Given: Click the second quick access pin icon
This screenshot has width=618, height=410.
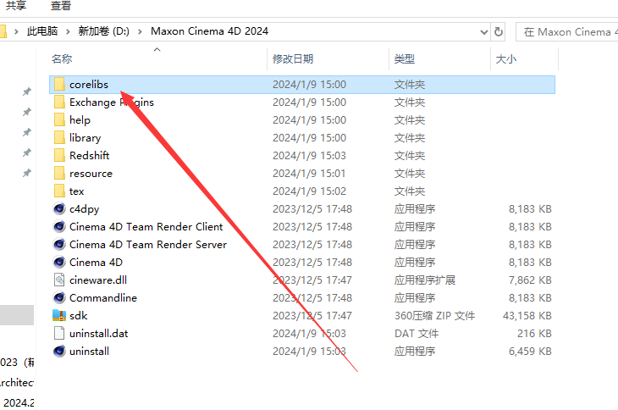Looking at the screenshot, I should pyautogui.click(x=27, y=112).
